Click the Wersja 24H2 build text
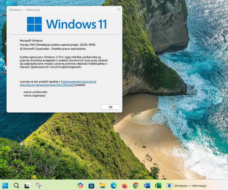228x190 pixels. 58,45
